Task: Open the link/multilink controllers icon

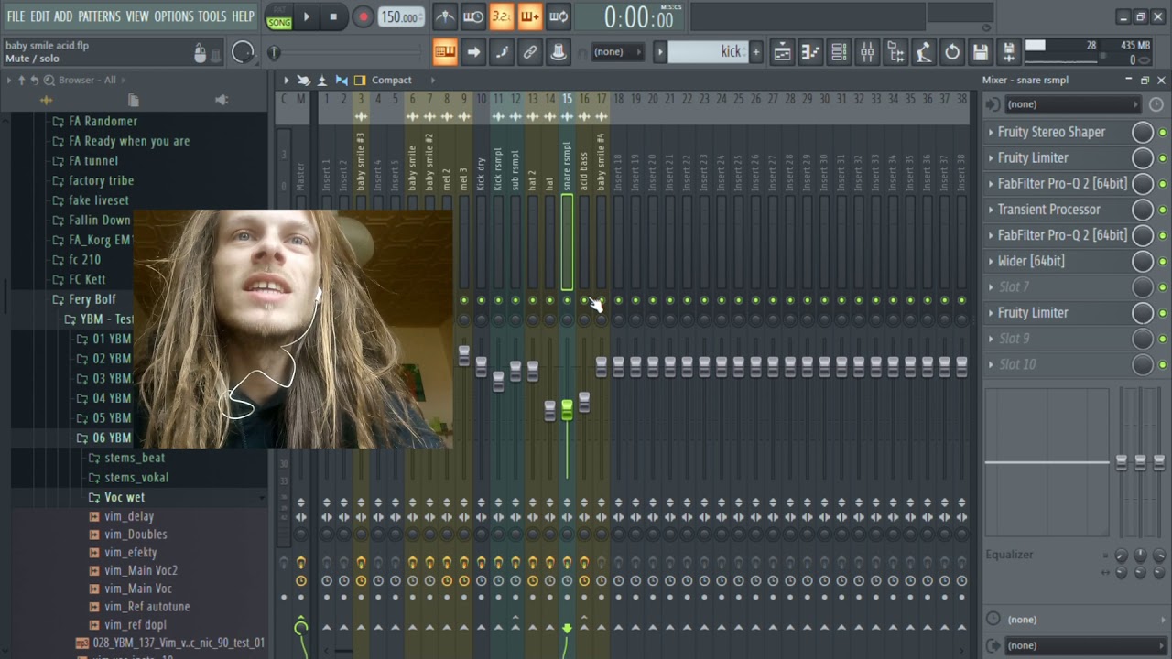Action: [530, 52]
